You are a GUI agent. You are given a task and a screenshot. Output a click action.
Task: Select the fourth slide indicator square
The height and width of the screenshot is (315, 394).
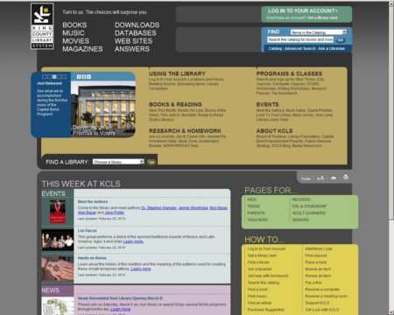pos(60,77)
